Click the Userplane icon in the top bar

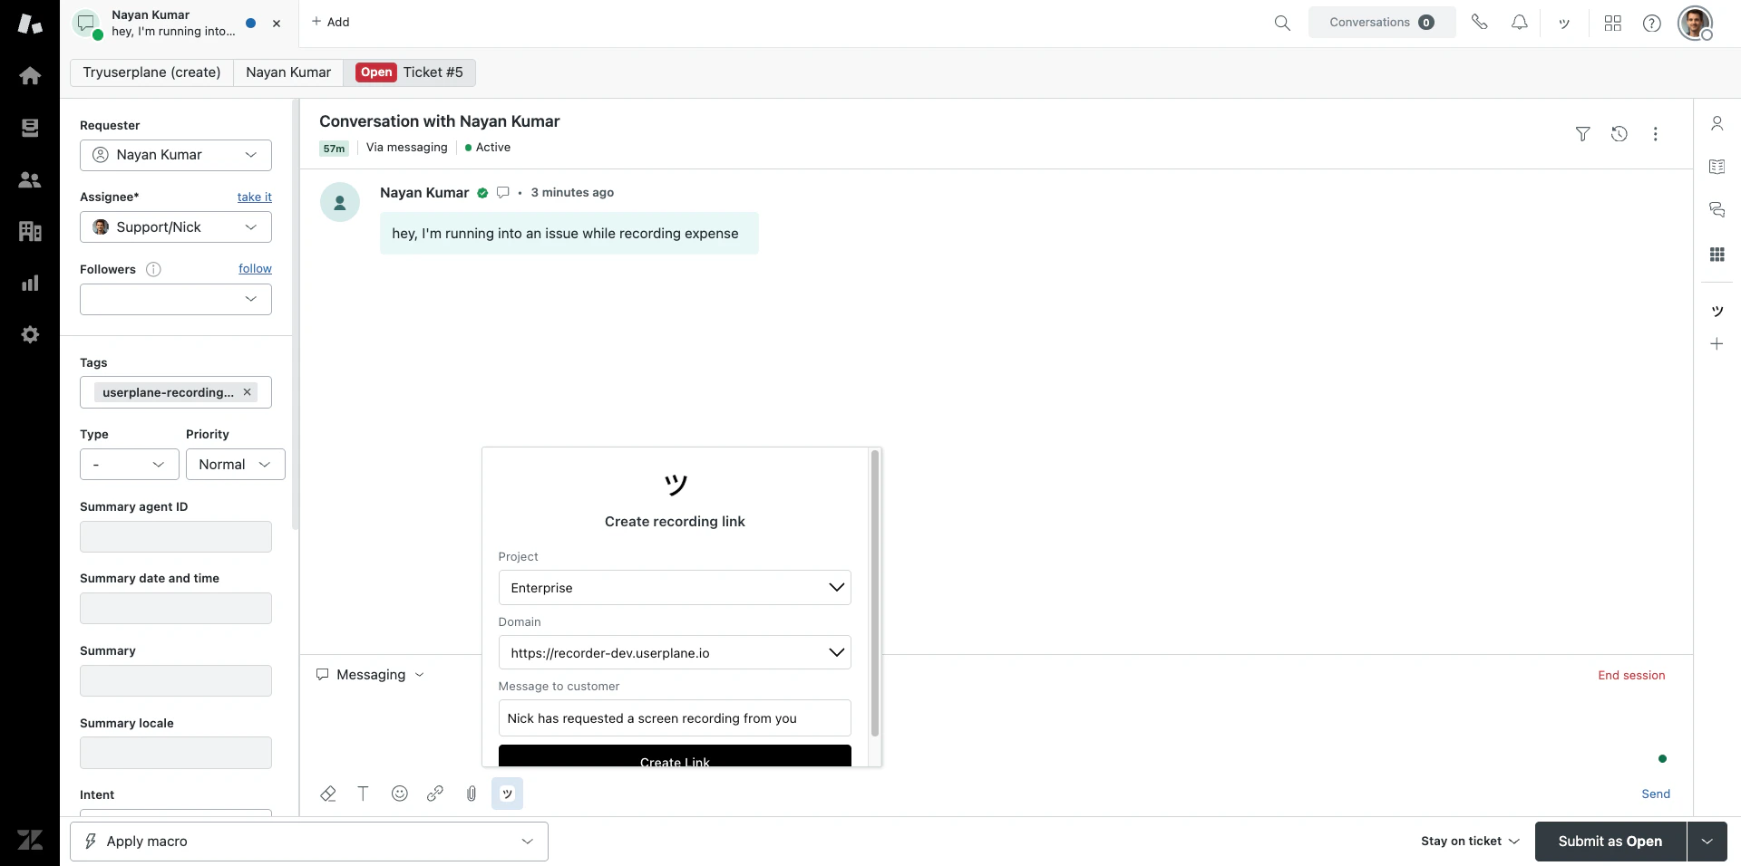[x=1564, y=23]
